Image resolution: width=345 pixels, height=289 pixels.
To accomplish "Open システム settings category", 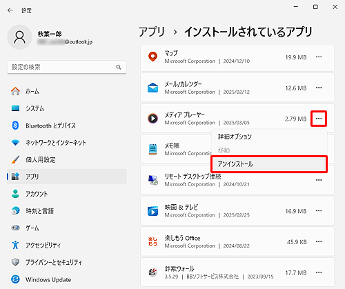I will click(67, 108).
